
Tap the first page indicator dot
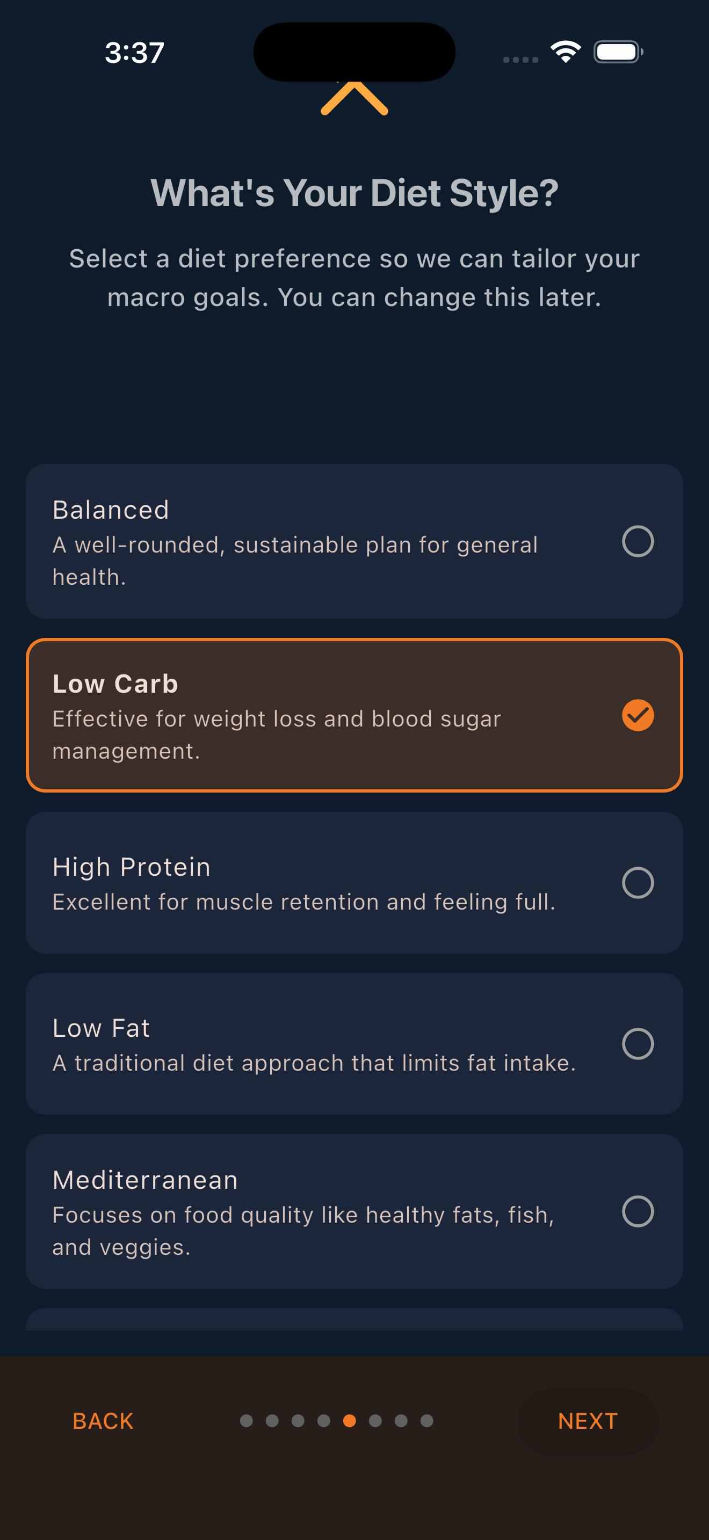[x=247, y=1421]
